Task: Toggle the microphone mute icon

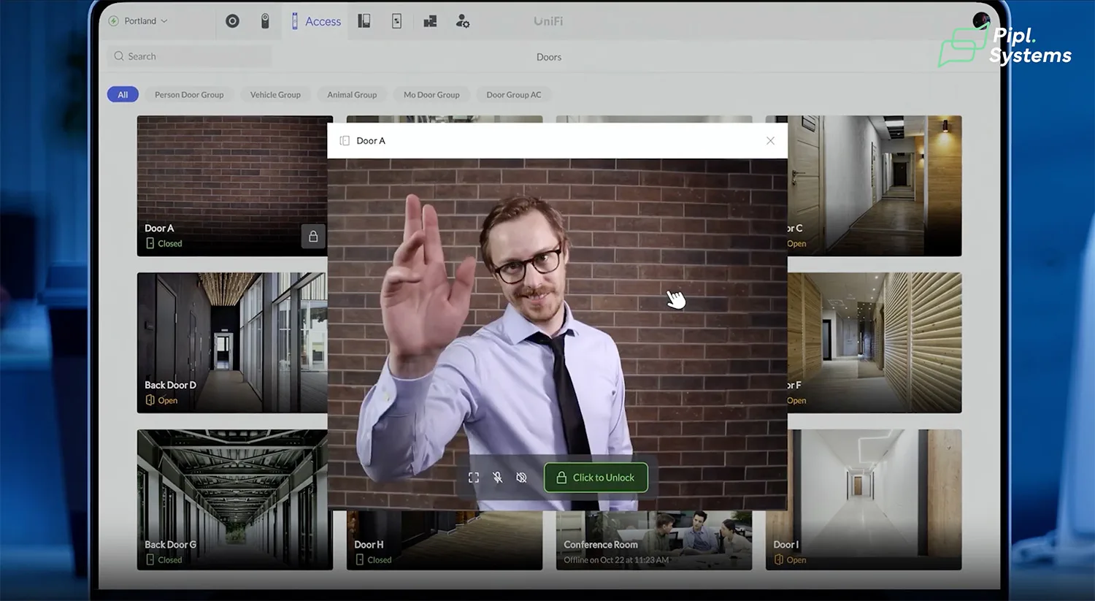Action: point(497,478)
